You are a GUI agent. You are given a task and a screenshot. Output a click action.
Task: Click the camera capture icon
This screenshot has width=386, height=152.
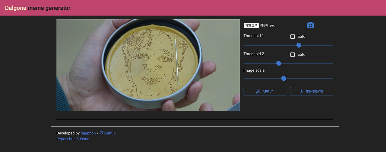[310, 25]
